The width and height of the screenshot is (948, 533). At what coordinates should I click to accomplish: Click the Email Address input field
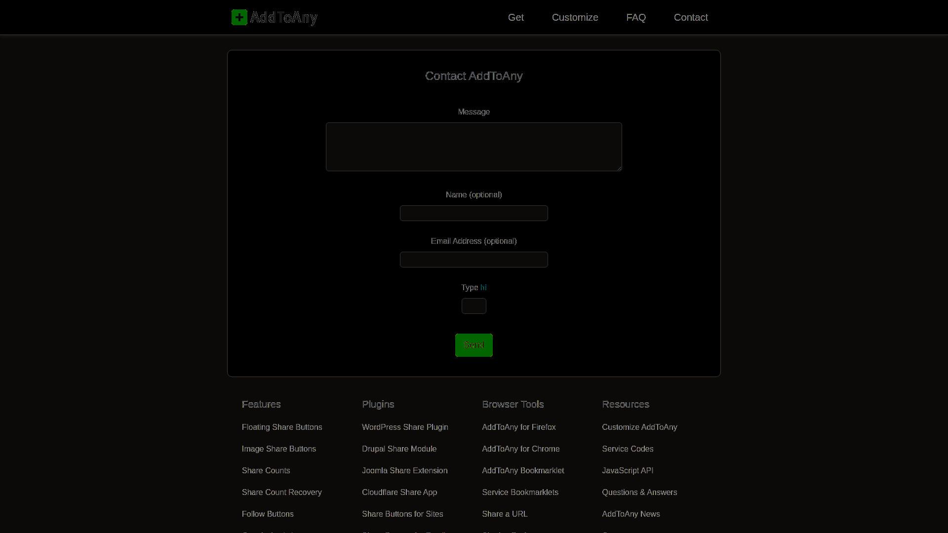tap(474, 260)
